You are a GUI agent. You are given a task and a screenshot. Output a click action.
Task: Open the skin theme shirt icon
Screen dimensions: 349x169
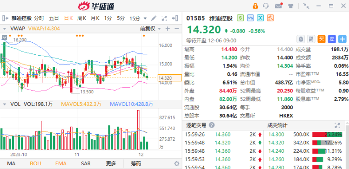[291, 6]
